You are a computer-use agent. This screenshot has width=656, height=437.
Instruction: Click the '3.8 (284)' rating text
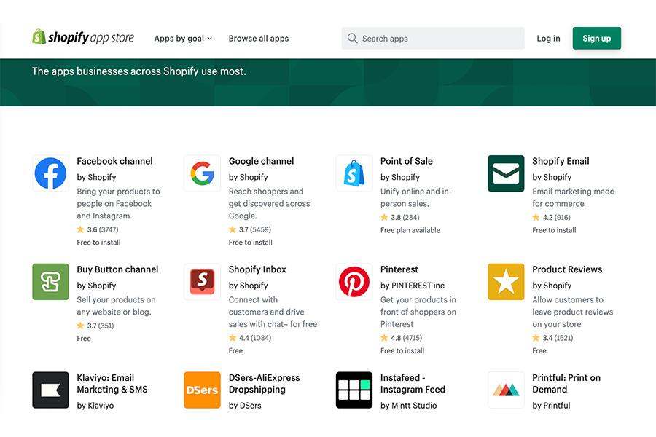click(x=405, y=218)
